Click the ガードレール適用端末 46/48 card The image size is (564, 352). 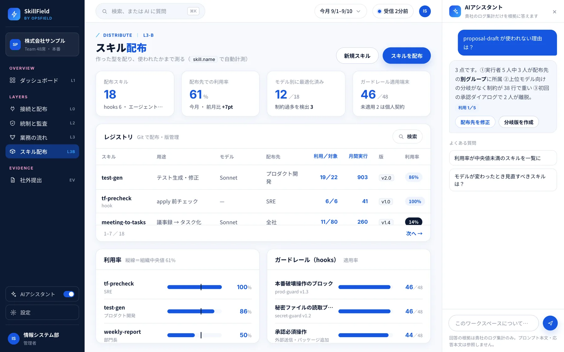click(391, 94)
